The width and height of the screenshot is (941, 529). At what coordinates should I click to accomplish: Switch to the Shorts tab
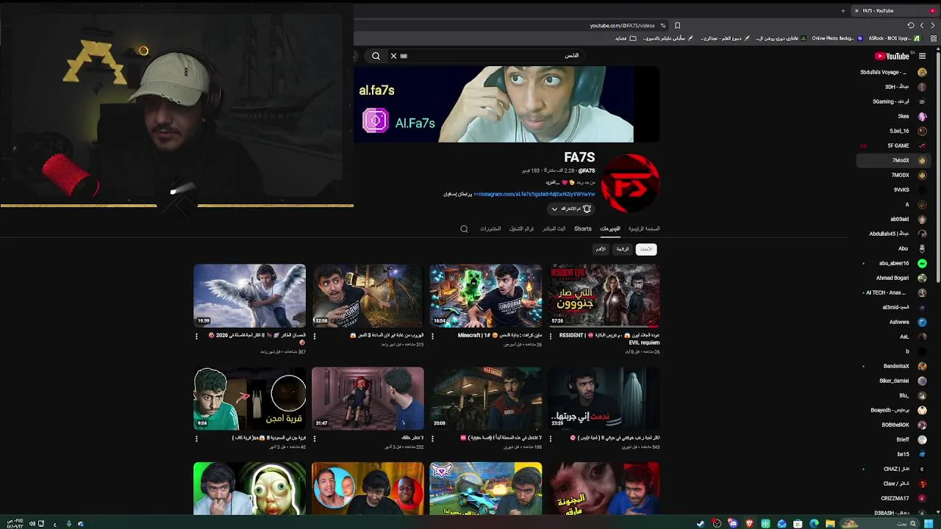click(x=583, y=229)
